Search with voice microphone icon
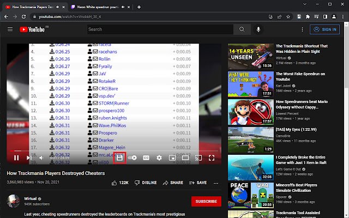The width and height of the screenshot is (349, 218). click(258, 29)
